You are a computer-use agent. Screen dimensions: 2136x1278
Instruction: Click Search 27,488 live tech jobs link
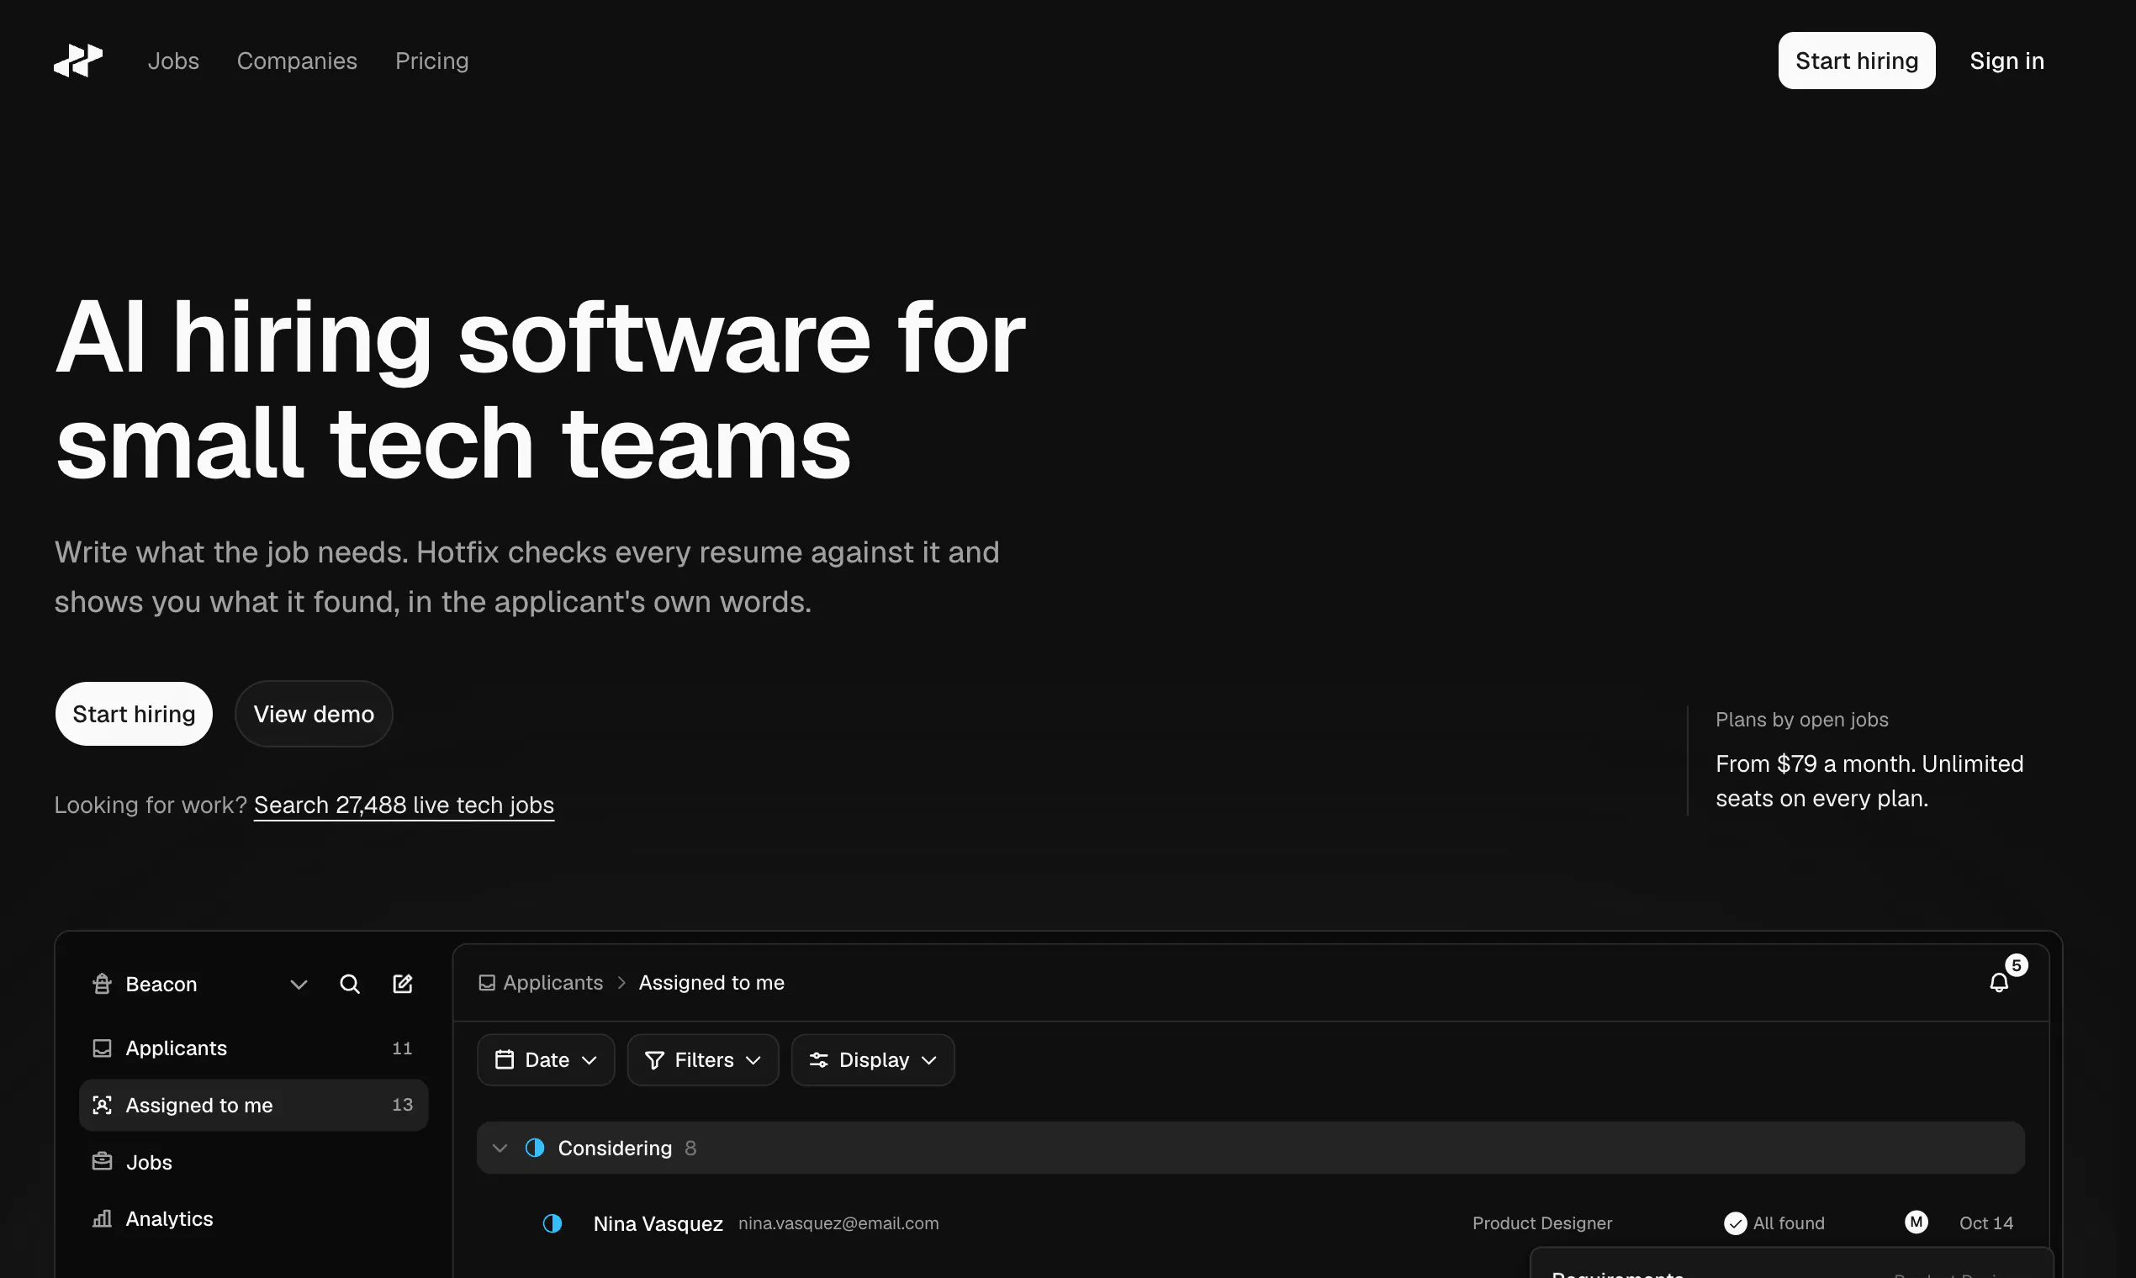pos(404,805)
